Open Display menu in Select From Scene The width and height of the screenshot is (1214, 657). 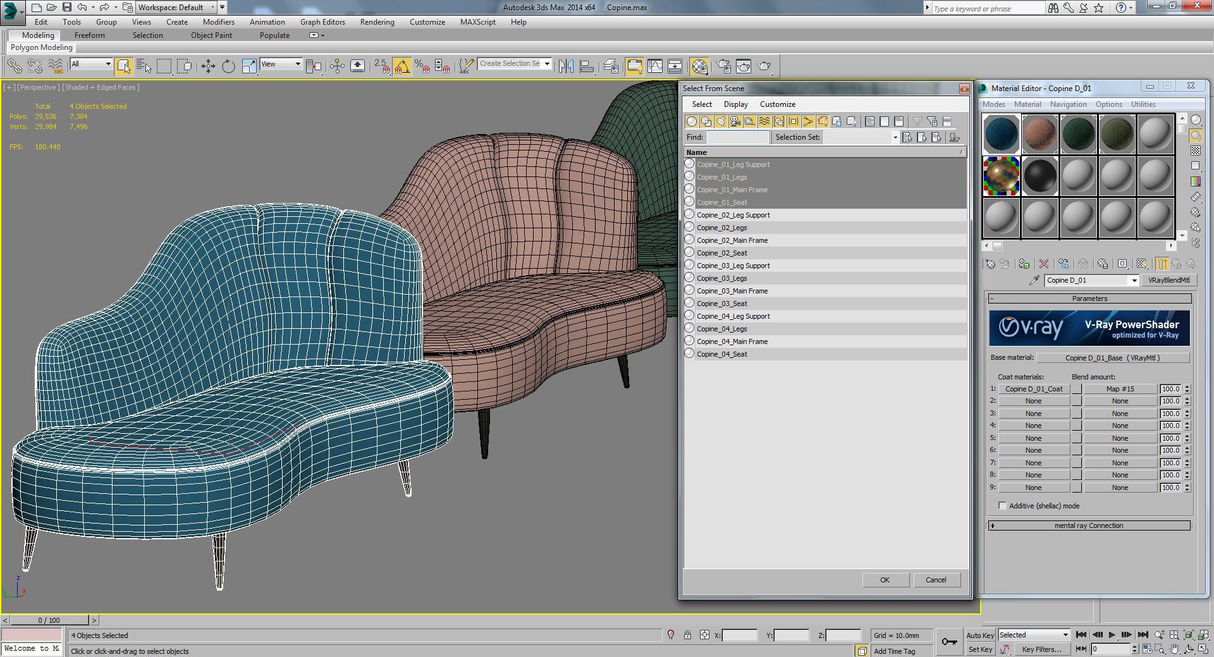pos(735,104)
